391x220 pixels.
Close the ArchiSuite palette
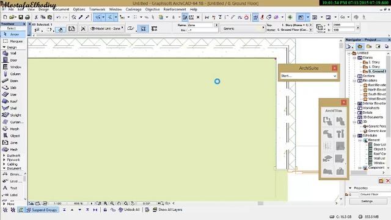pos(334,68)
